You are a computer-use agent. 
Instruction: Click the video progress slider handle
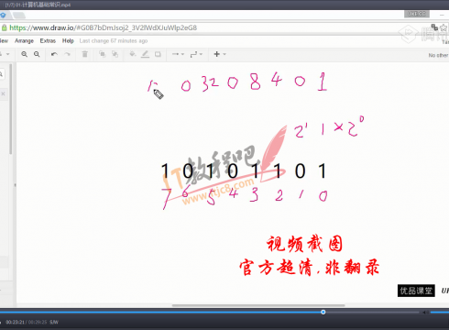[323, 312]
